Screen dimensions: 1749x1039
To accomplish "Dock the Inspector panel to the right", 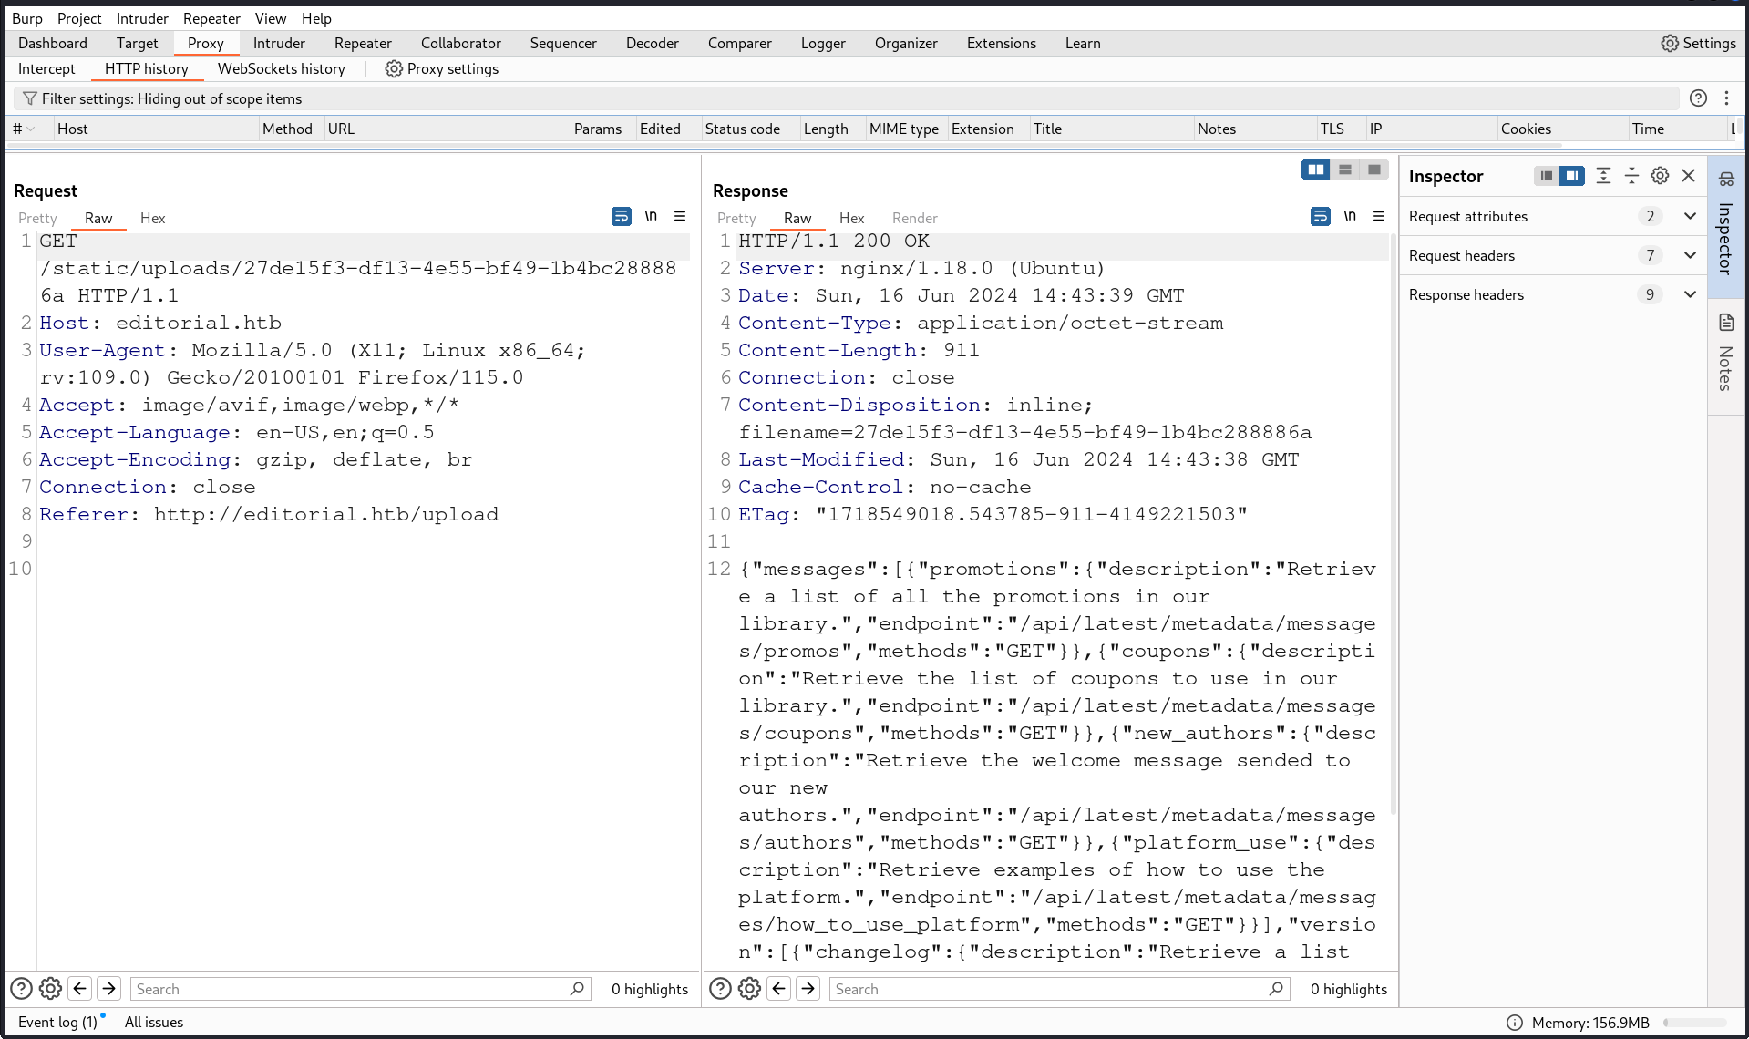I will [1572, 176].
